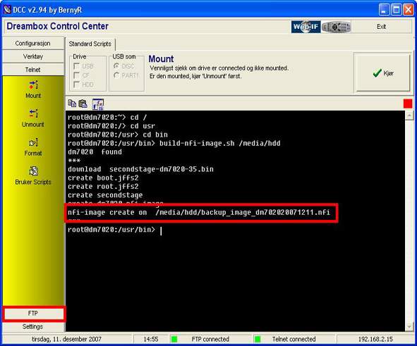Click the 14:55 time in status bar
Viewport: 417px width, 346px height.
click(151, 339)
